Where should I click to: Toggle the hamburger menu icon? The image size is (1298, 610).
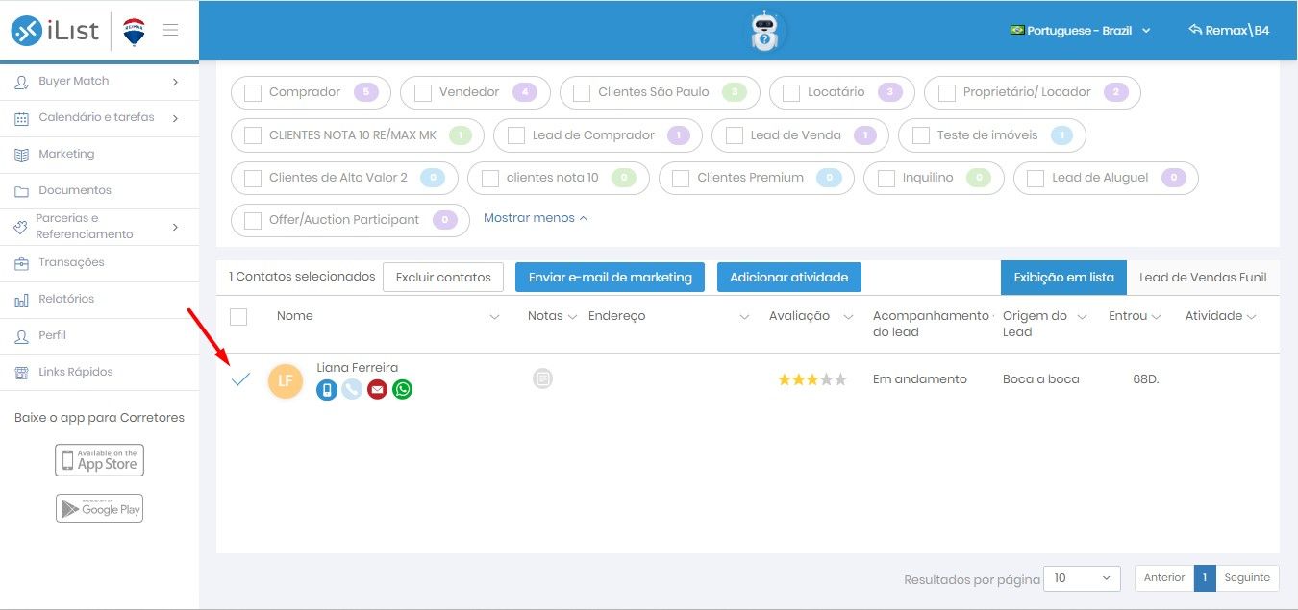coord(171,30)
